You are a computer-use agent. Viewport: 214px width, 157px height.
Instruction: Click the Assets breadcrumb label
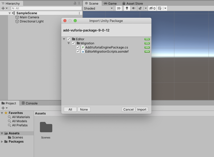point(40,113)
